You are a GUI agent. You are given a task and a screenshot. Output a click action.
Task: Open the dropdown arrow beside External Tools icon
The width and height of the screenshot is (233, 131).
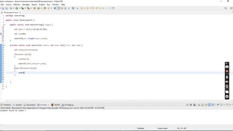tap(31, 8)
